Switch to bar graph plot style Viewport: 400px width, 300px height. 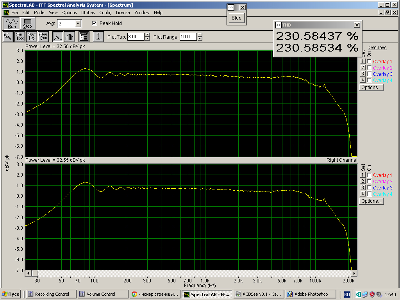point(69,37)
